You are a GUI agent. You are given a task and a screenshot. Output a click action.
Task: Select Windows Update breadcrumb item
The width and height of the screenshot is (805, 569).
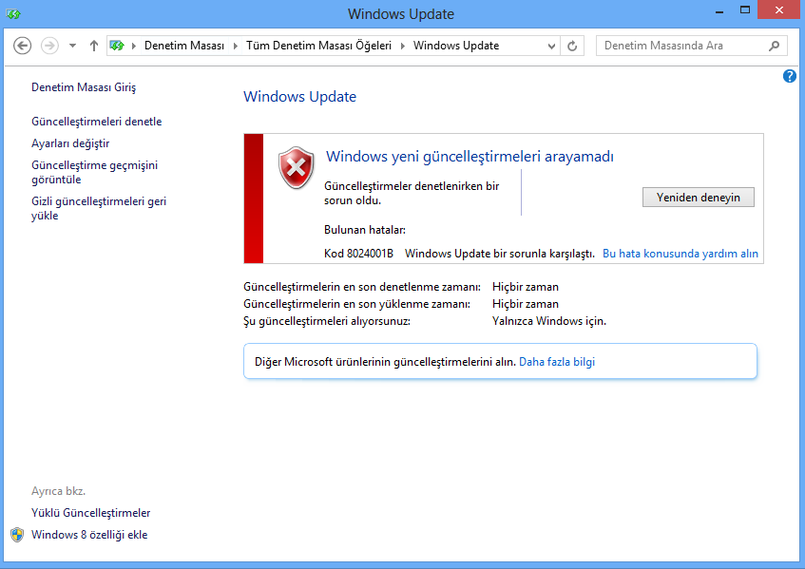pyautogui.click(x=456, y=46)
